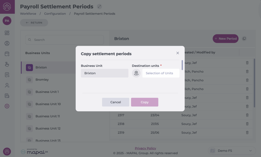Open the settings gear icon in sidebar
Viewport: 261px width, 157px height.
(7, 106)
